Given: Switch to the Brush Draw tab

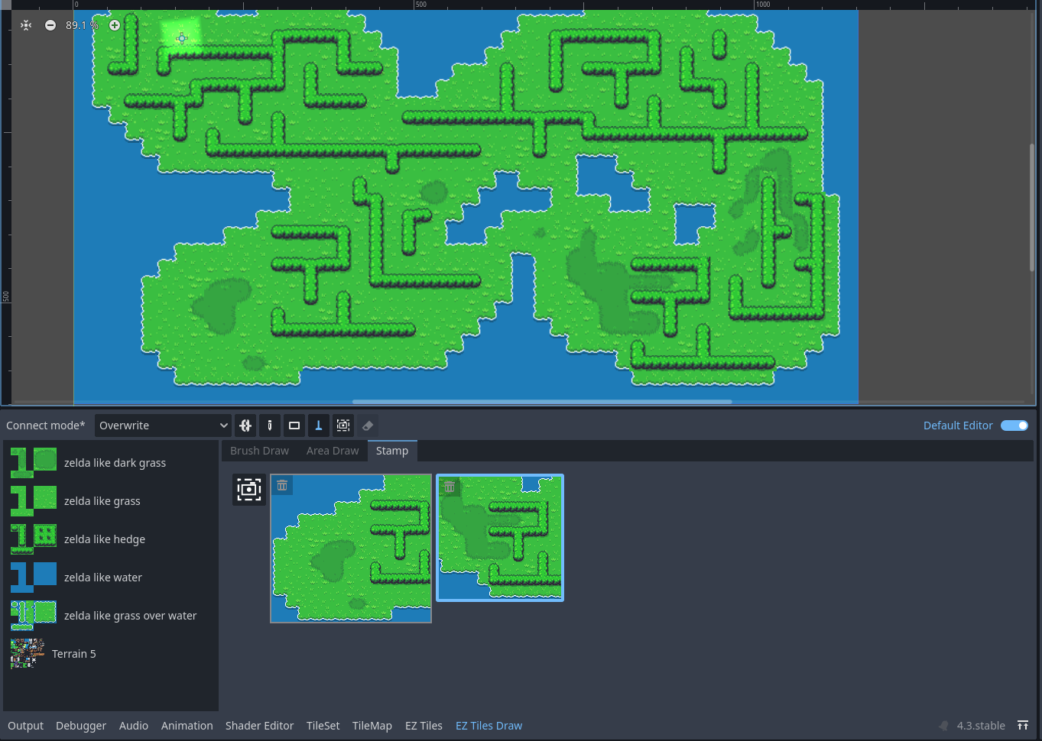Looking at the screenshot, I should click(x=259, y=451).
